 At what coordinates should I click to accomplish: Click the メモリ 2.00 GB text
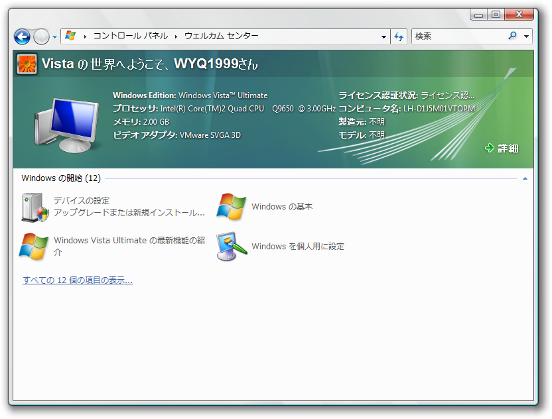(x=141, y=122)
